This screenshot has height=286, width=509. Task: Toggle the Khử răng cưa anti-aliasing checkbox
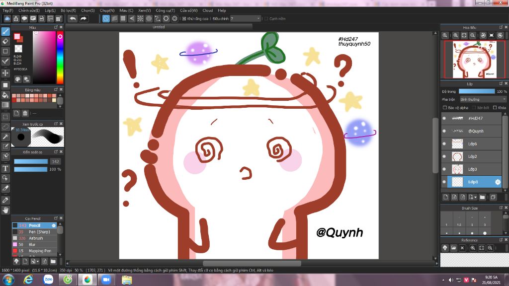184,19
